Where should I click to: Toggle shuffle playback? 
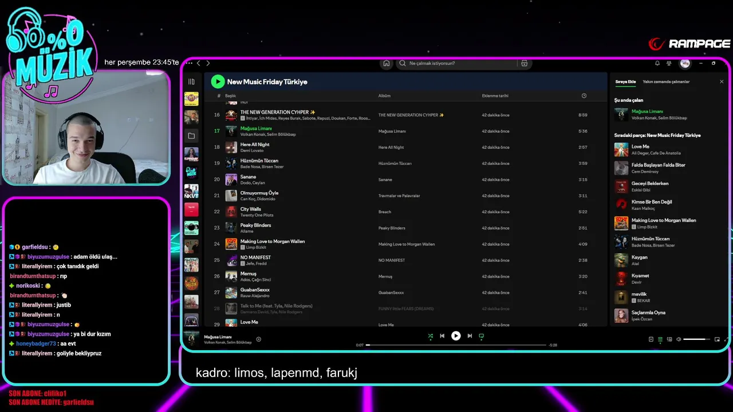[431, 336]
